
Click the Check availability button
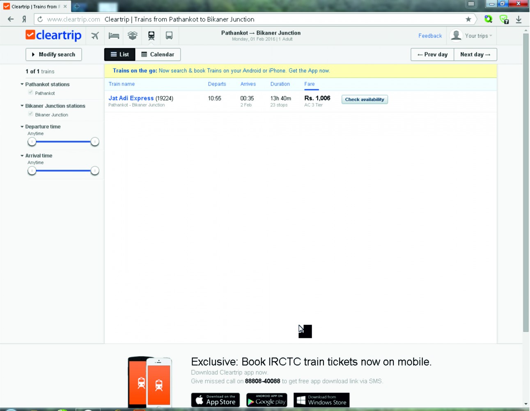click(365, 99)
